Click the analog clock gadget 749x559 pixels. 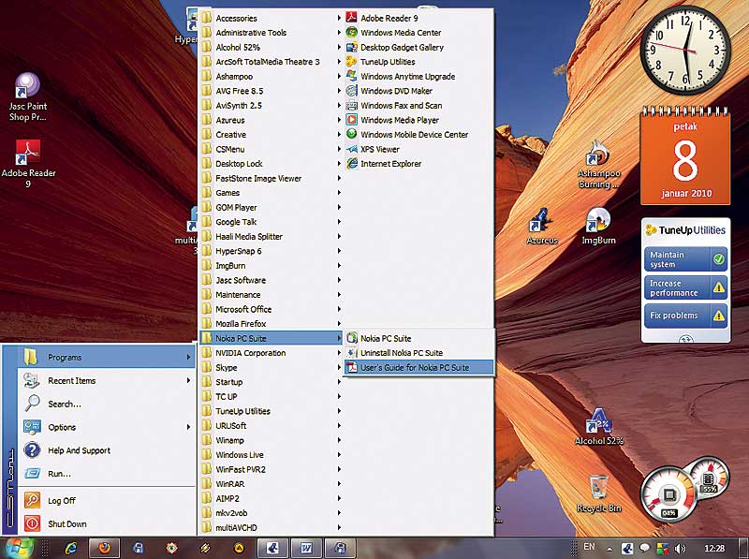[685, 50]
